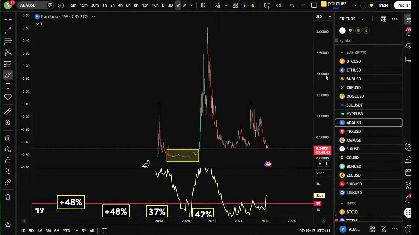Open the forecasting and measurement tools
This screenshot has height=235, width=419.
[x=8, y=64]
